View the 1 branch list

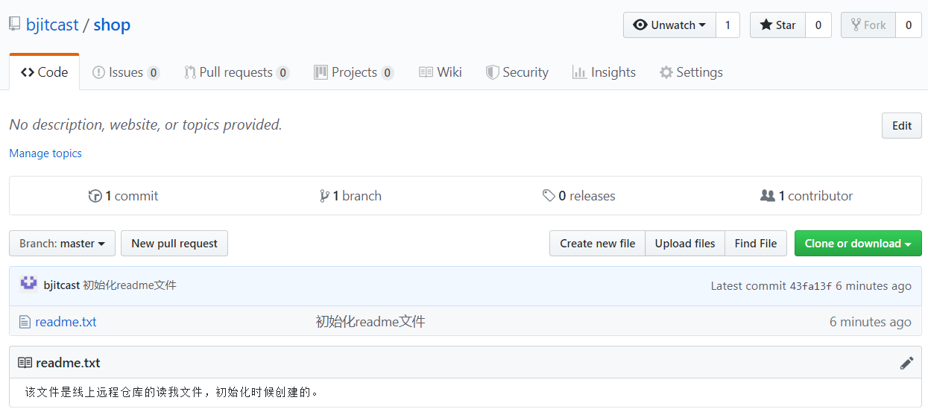350,196
